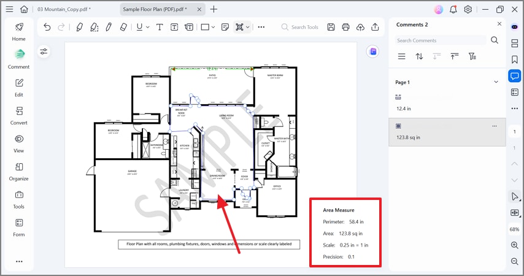524x276 pixels.
Task: Select the 123.8 sq in area comment
Action: (447, 132)
